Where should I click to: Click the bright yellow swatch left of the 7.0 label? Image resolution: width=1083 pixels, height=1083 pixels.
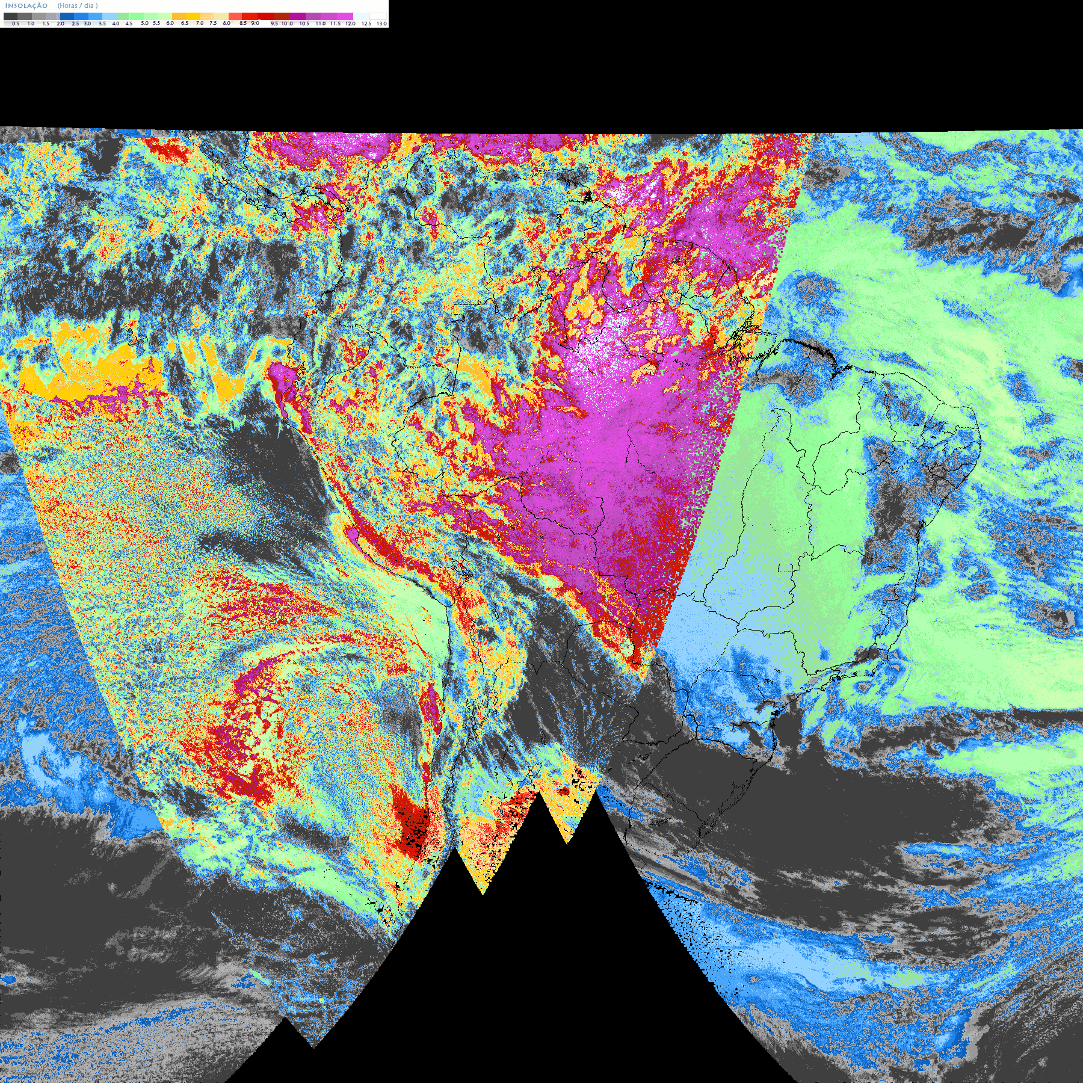(193, 16)
